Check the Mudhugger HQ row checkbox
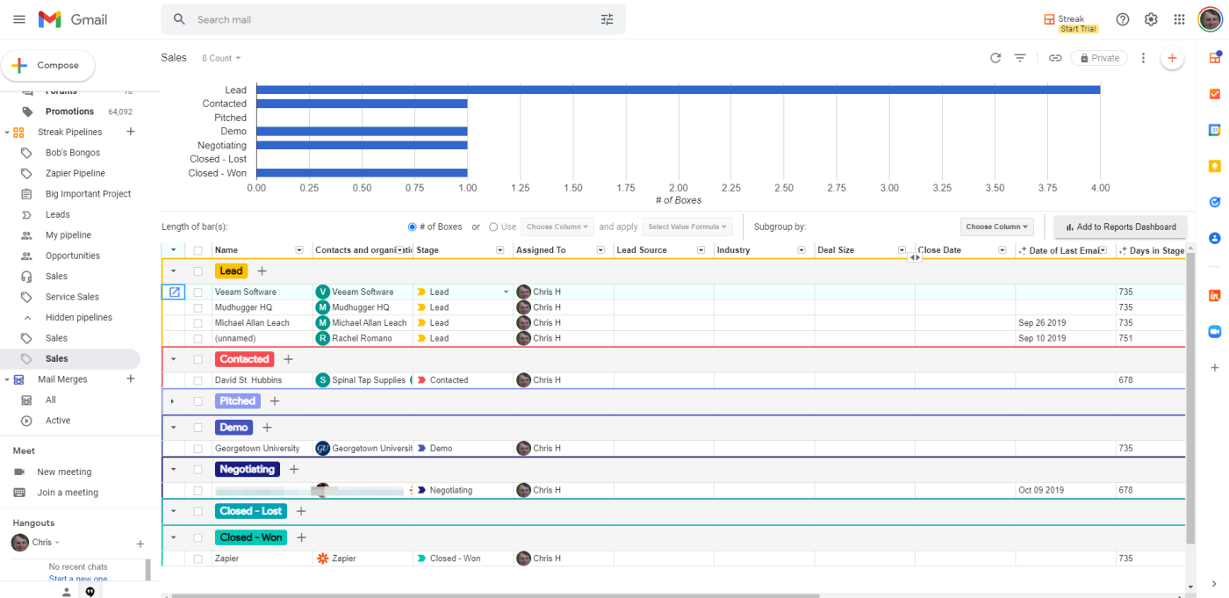The width and height of the screenshot is (1229, 598). 198,308
